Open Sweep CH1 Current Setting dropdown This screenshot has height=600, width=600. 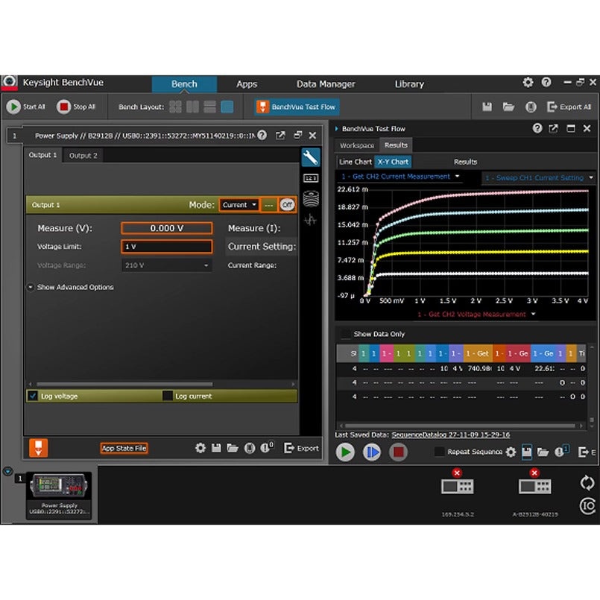[x=539, y=177]
